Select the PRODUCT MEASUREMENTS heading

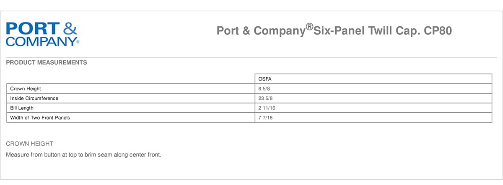[47, 63]
